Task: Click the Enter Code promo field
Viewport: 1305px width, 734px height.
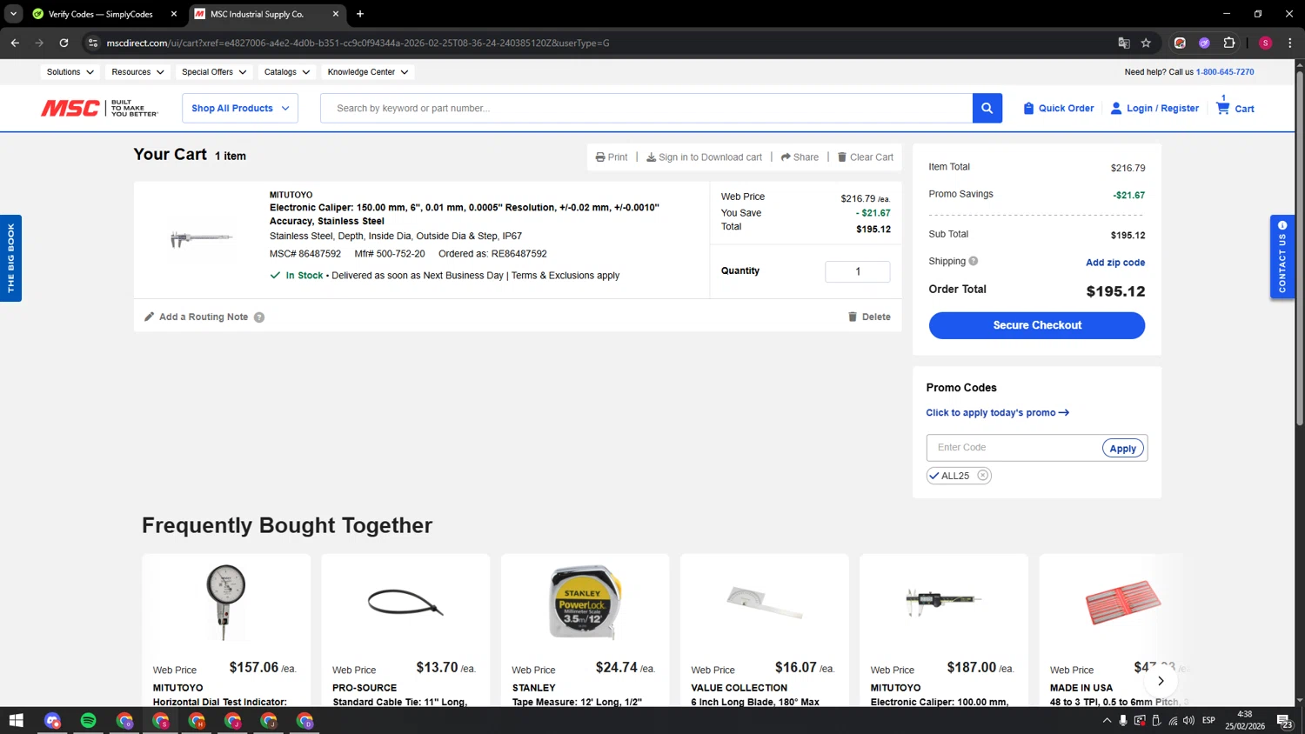Action: coord(1014,447)
